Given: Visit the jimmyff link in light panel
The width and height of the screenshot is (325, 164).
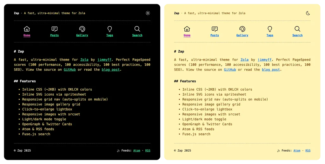Looking at the screenshot, I should [264, 60].
